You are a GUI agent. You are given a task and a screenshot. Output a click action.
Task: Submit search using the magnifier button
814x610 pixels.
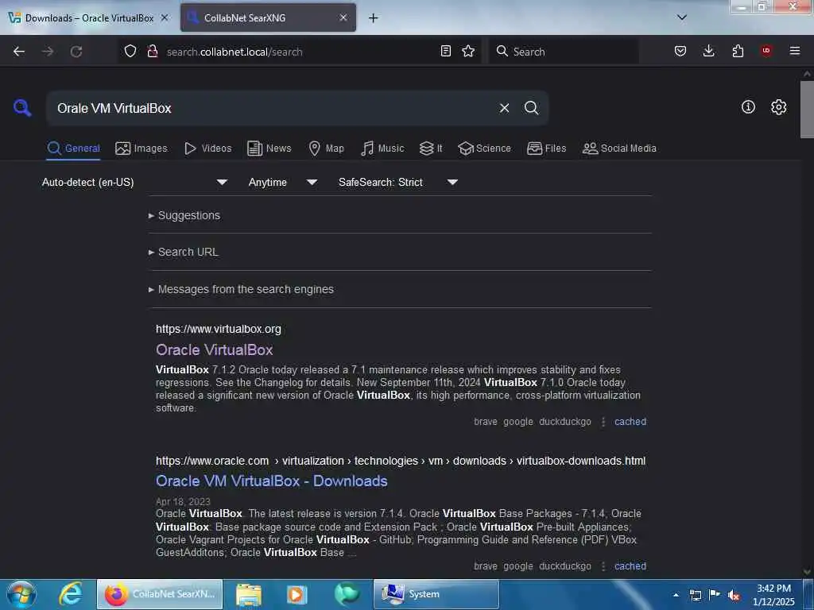click(x=531, y=108)
